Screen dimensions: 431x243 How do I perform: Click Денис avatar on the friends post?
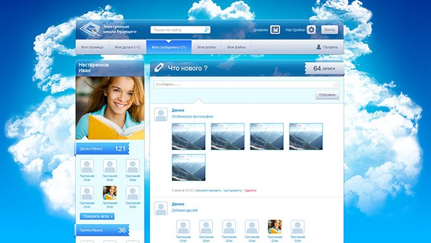(x=161, y=208)
